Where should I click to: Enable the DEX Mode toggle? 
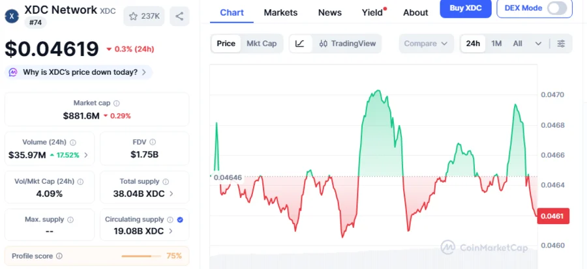click(556, 8)
